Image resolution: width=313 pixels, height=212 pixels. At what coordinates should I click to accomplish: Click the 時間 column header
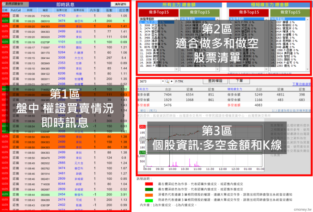click(30, 10)
